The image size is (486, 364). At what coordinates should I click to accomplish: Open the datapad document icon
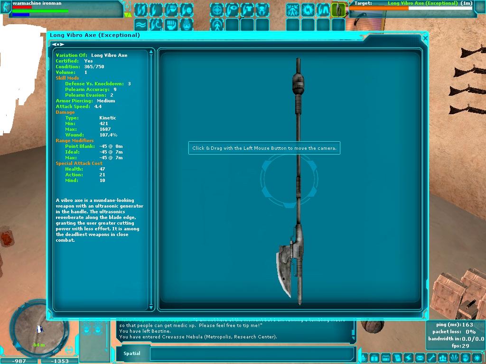click(x=397, y=358)
